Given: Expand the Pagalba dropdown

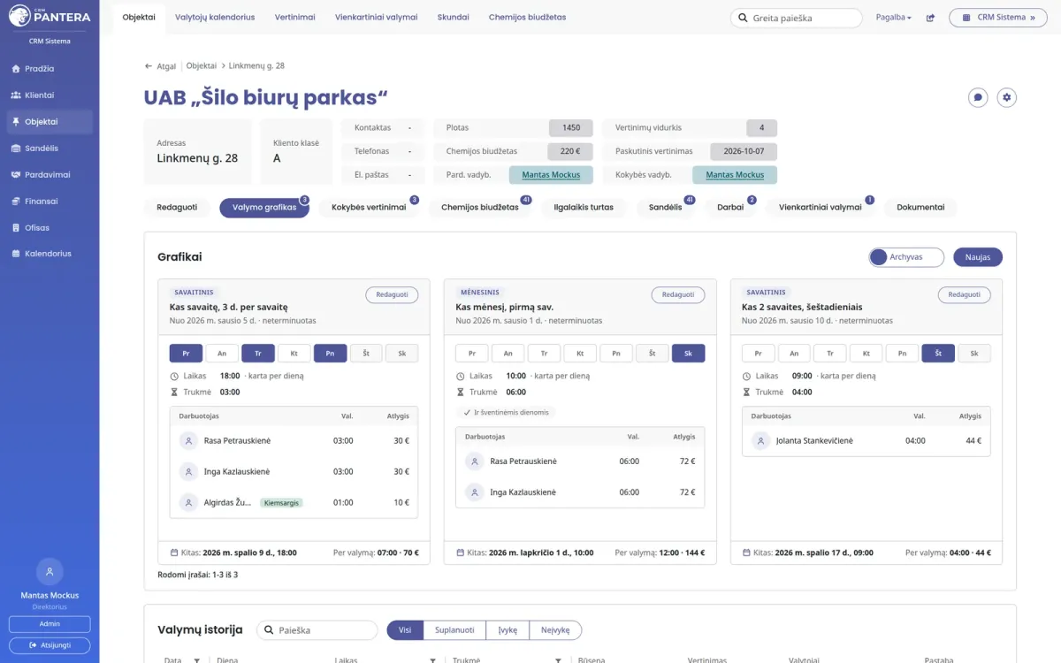Looking at the screenshot, I should click(894, 18).
